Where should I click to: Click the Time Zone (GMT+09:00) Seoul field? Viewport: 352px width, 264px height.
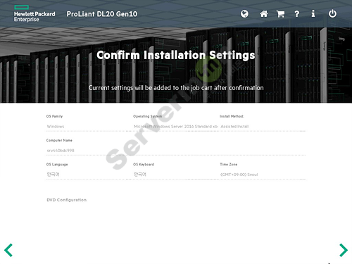[263, 175]
